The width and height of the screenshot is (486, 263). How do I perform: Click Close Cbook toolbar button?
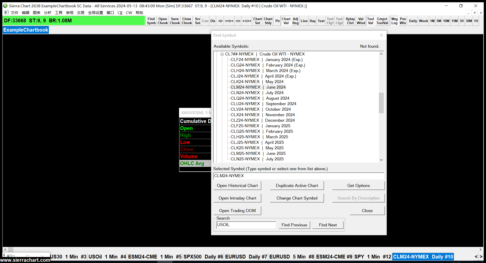[187, 21]
